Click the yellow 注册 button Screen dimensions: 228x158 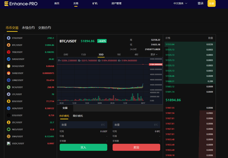(211, 3)
